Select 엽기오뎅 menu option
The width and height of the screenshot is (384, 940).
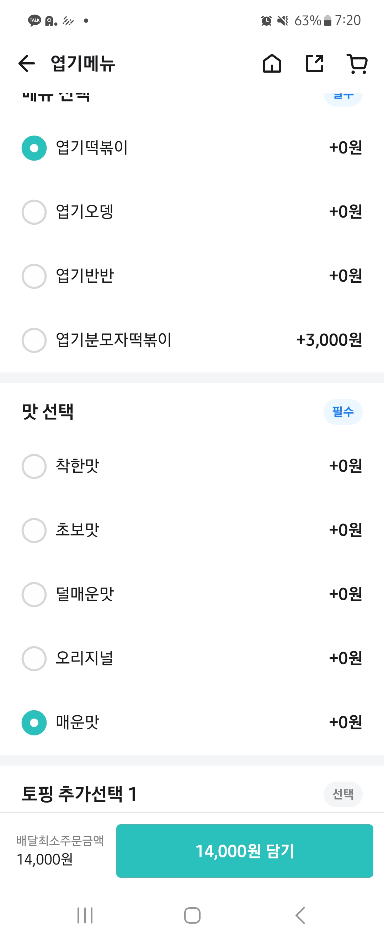point(34,212)
